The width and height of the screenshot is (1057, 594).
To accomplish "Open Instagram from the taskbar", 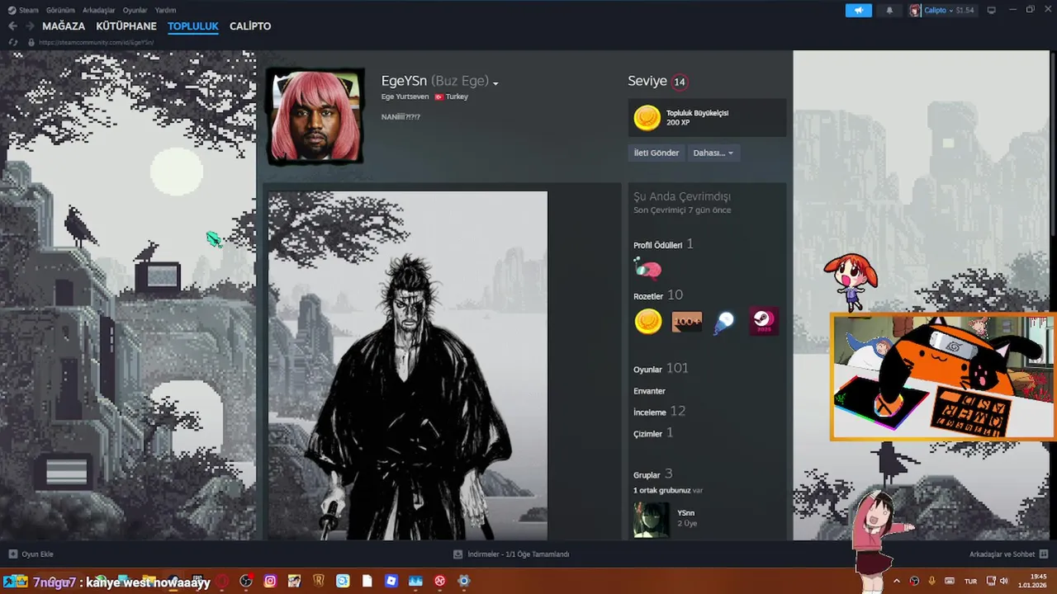I will (x=270, y=582).
